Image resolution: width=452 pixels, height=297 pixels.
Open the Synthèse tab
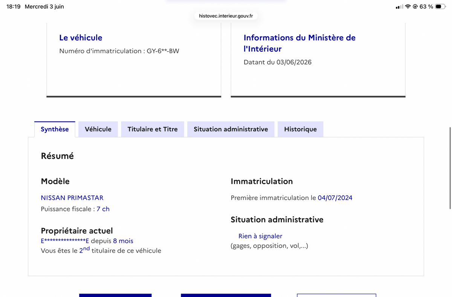tap(55, 129)
